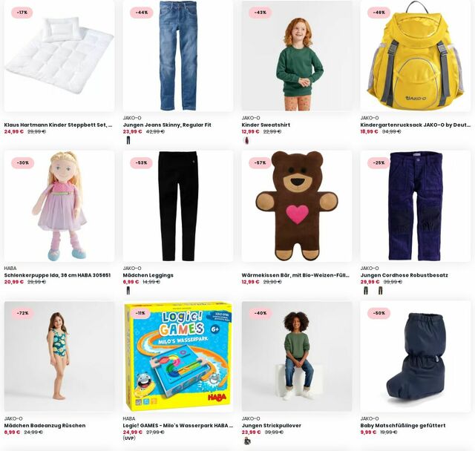The height and width of the screenshot is (451, 475).
Task: Select first Cordhose Robustbesatz color variant
Action: pyautogui.click(x=366, y=291)
